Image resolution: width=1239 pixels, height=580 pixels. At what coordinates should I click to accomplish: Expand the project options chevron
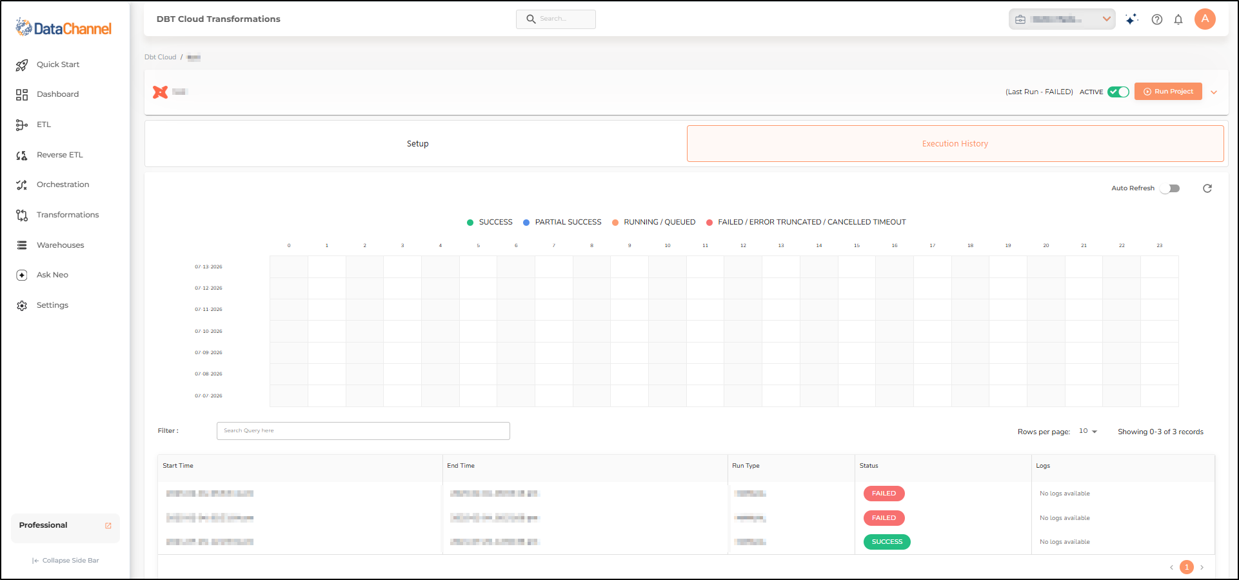coord(1214,92)
